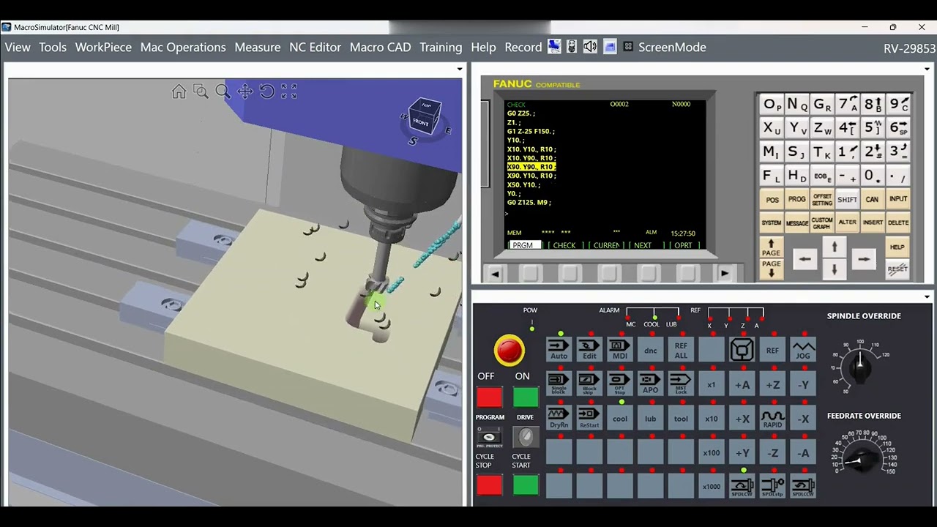The width and height of the screenshot is (937, 527).
Task: Open the Tools menu
Action: (x=53, y=47)
